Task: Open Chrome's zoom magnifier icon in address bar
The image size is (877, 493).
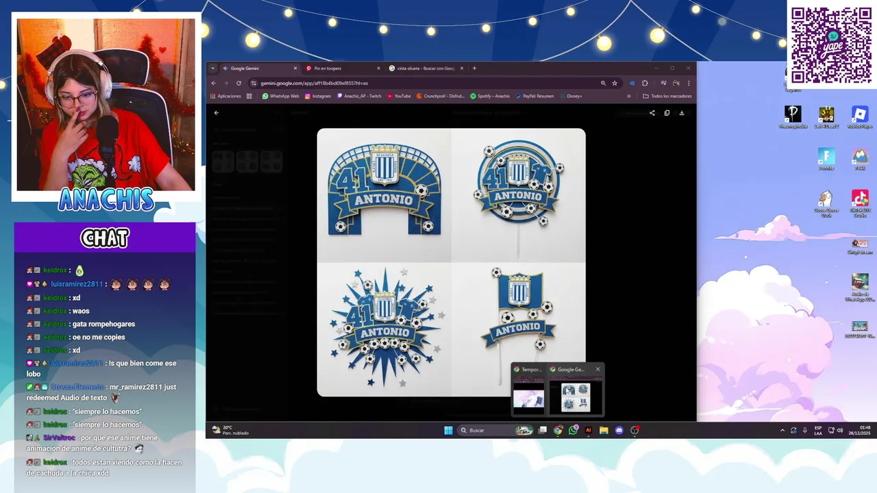Action: (603, 83)
